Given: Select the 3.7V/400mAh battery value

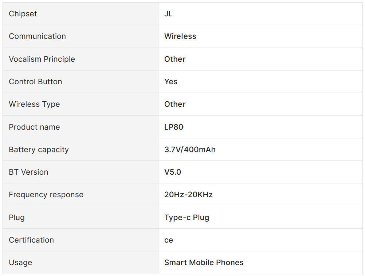Looking at the screenshot, I should click(x=190, y=150).
